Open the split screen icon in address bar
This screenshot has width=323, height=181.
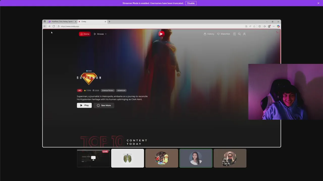(246, 26)
